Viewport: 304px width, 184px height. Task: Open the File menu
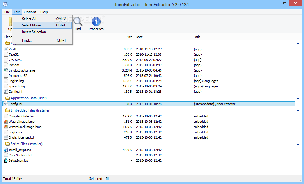pyautogui.click(x=7, y=12)
